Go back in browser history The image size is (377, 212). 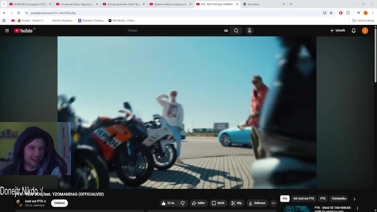pos(4,13)
